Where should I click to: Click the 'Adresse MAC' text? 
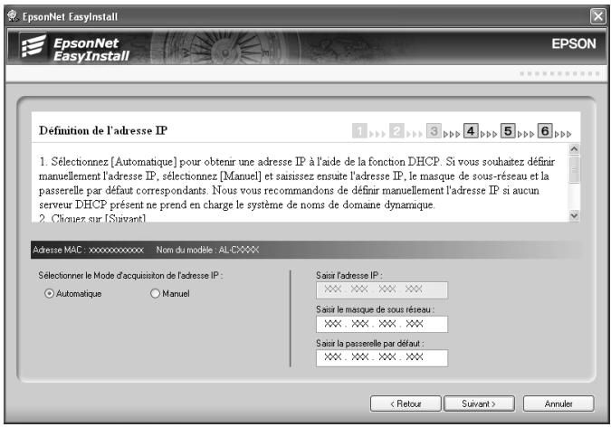coord(89,250)
